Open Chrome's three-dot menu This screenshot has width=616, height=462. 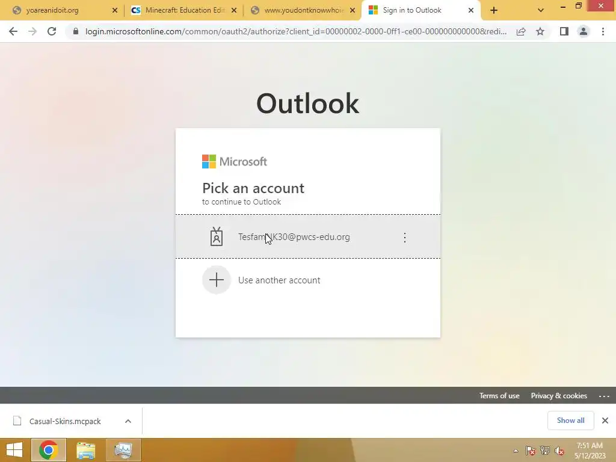point(603,31)
